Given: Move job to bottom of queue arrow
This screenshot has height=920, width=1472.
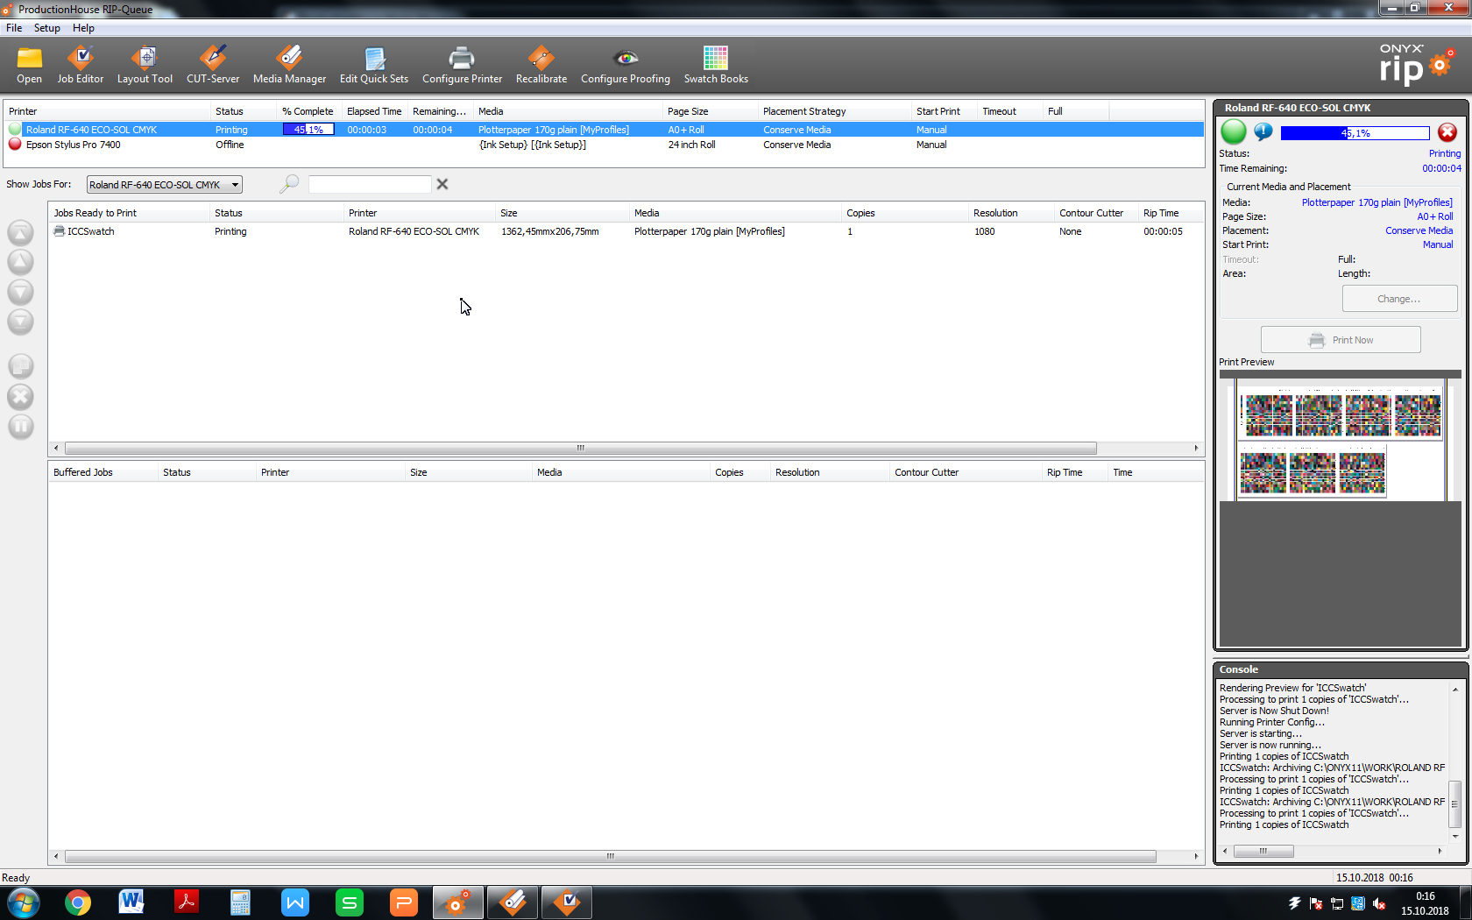Looking at the screenshot, I should click(x=20, y=322).
